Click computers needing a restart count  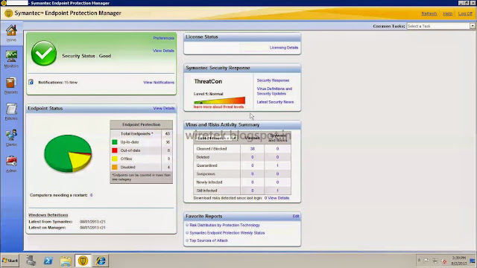91,195
